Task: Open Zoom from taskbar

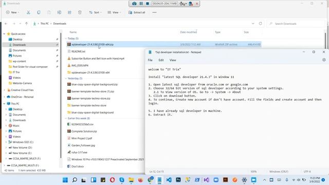Action: [x=216, y=180]
